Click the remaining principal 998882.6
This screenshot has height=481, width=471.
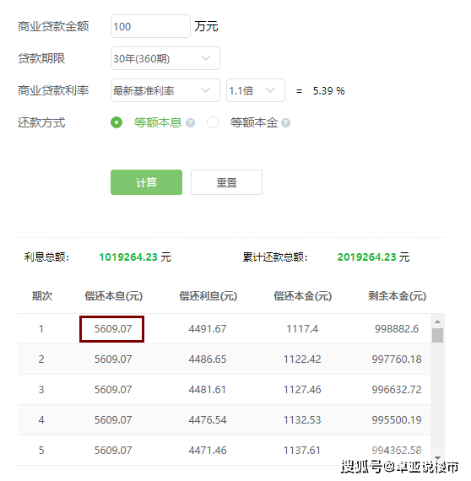point(397,329)
